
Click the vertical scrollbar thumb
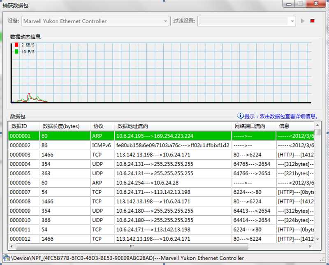[x=317, y=132]
